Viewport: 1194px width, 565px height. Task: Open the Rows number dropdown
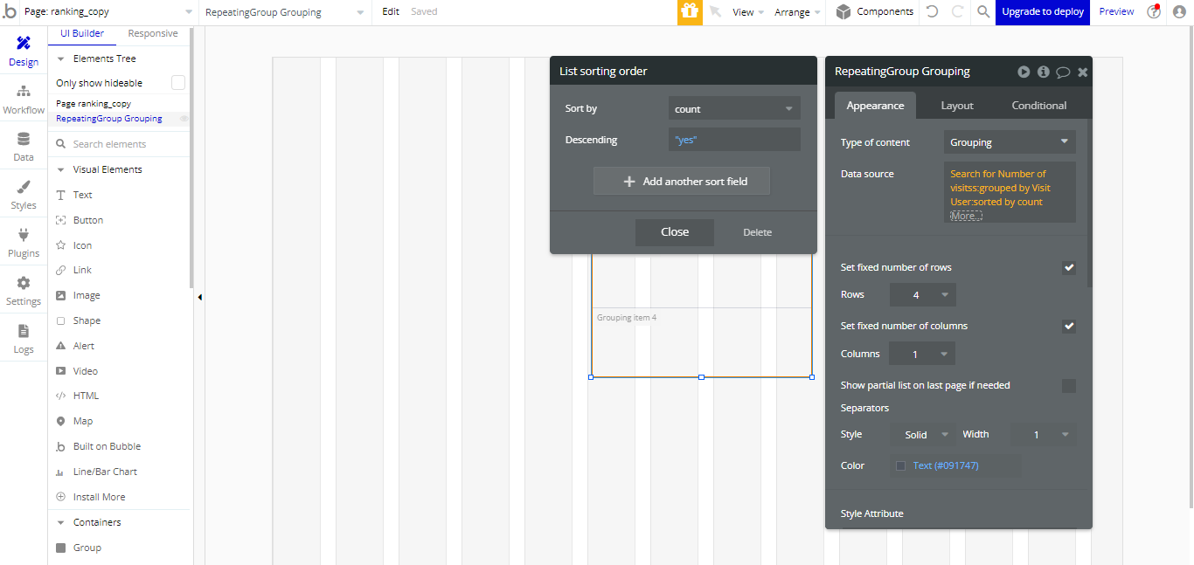[922, 295]
